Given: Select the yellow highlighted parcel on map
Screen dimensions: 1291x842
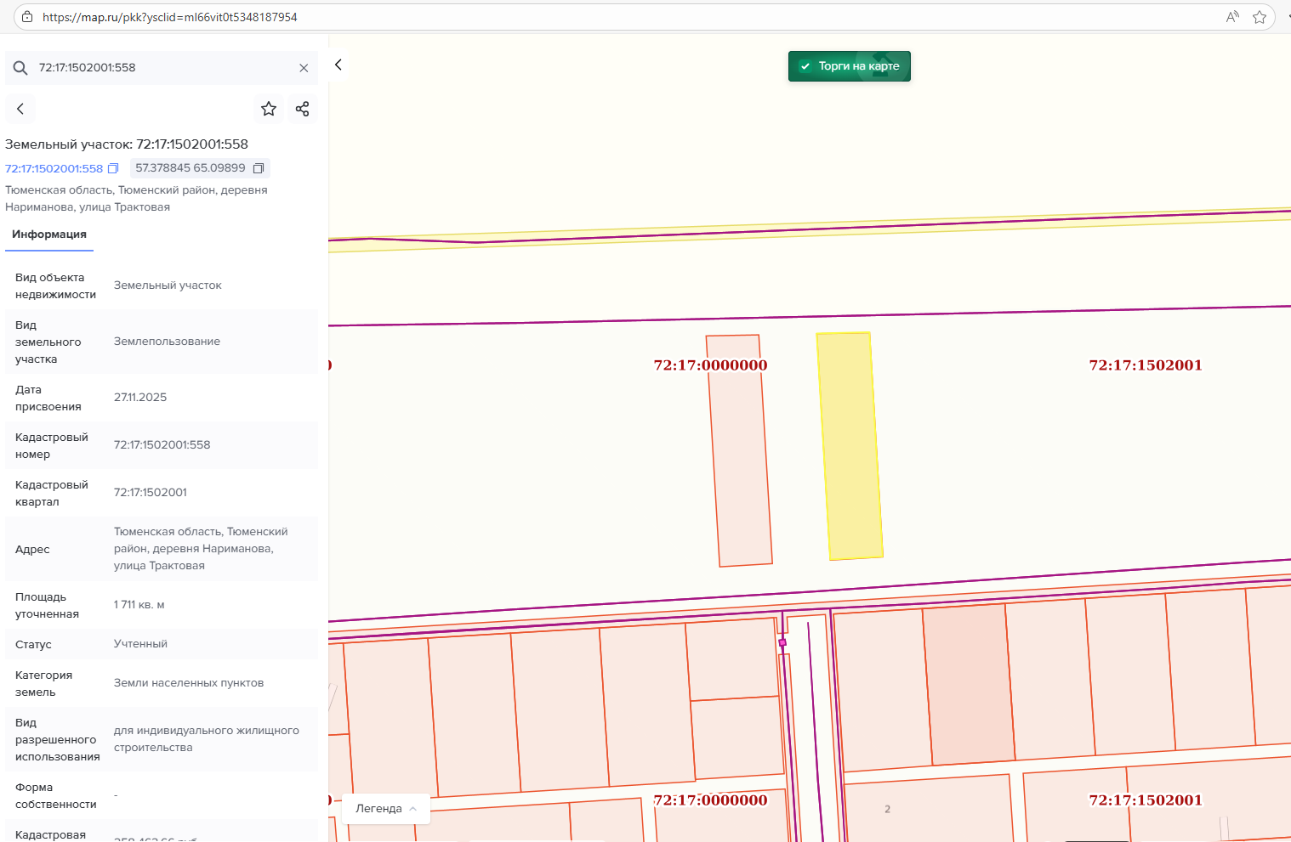Looking at the screenshot, I should (849, 446).
